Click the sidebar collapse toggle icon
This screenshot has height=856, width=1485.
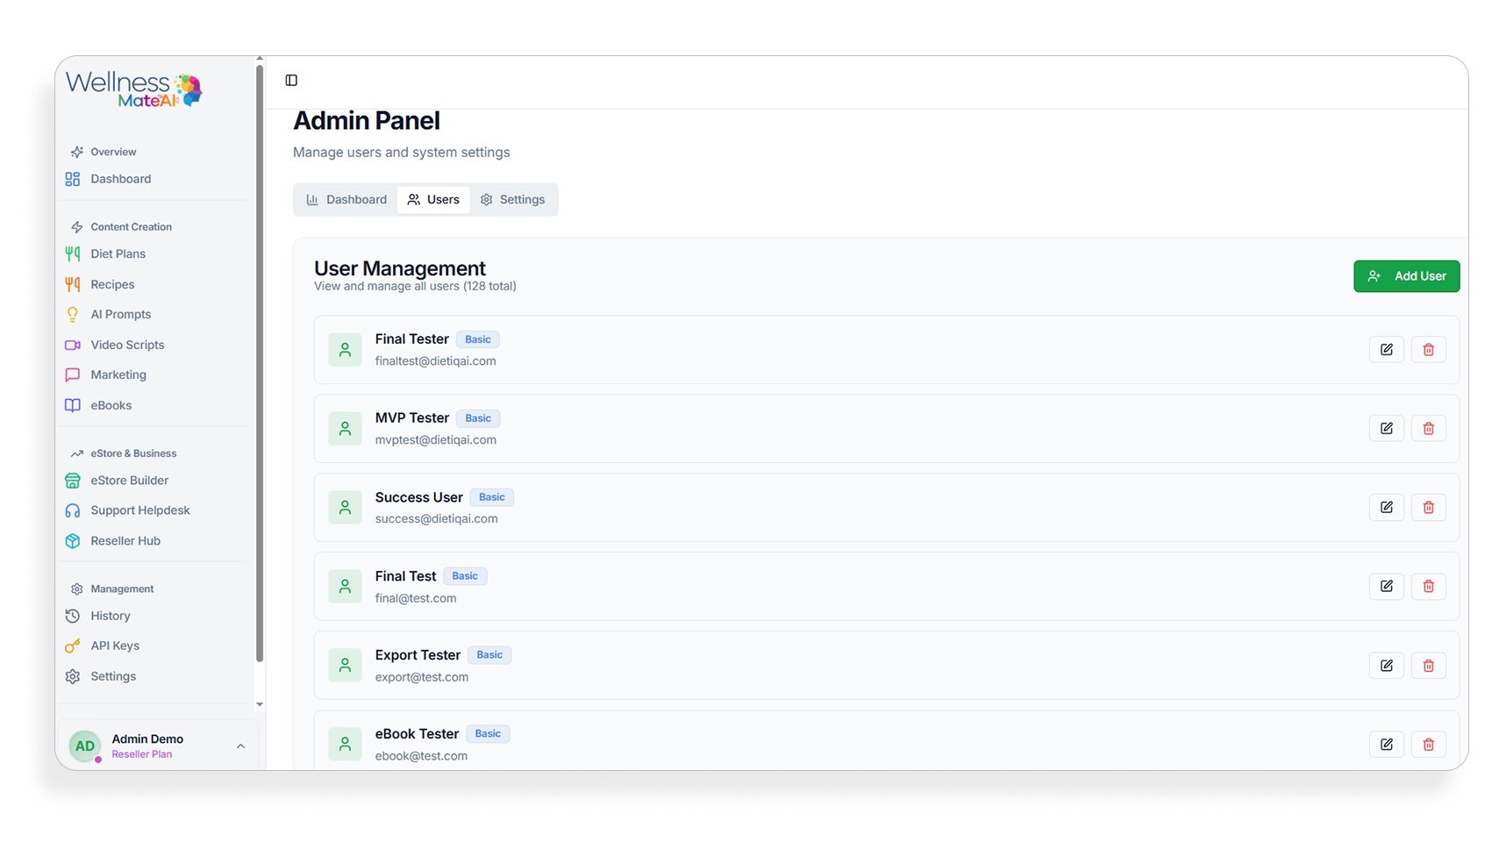point(291,81)
